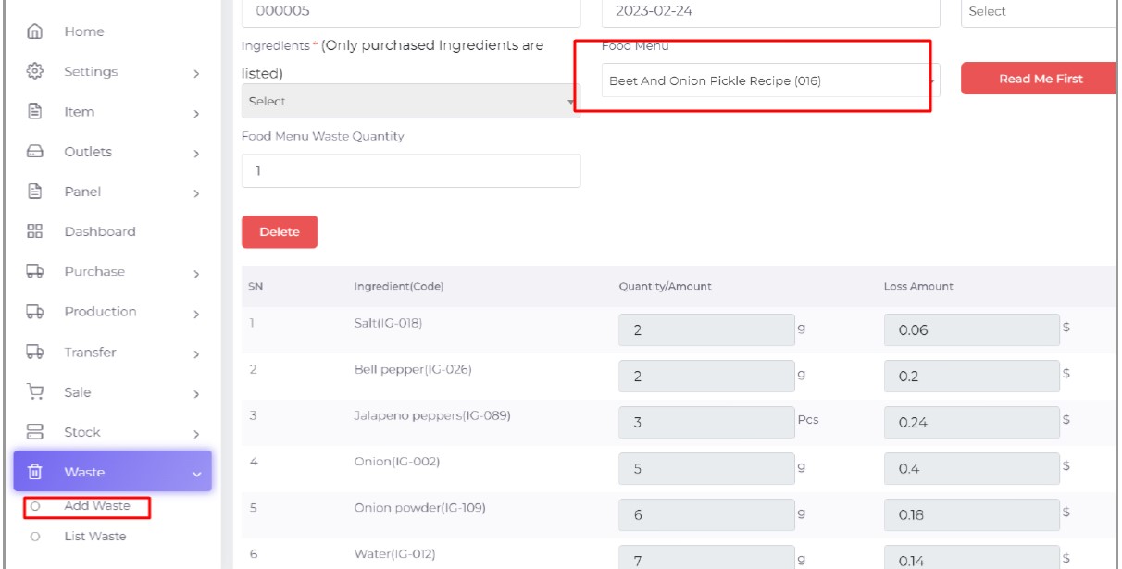Click the Dashboard grid icon
The height and width of the screenshot is (569, 1122).
pos(35,231)
